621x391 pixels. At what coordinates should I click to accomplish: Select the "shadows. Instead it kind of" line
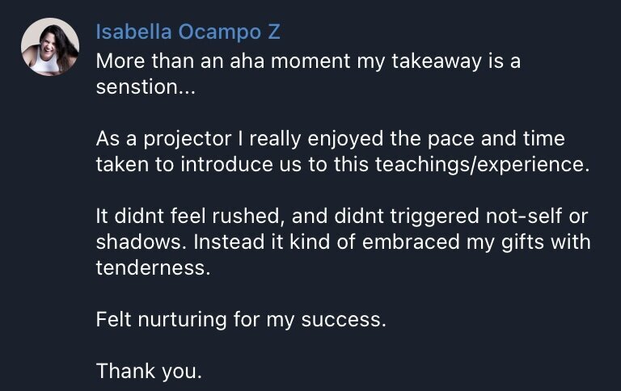tap(343, 242)
